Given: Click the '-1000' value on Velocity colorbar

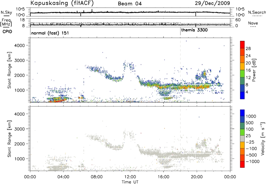Looking at the screenshot, I should pyautogui.click(x=252, y=161).
